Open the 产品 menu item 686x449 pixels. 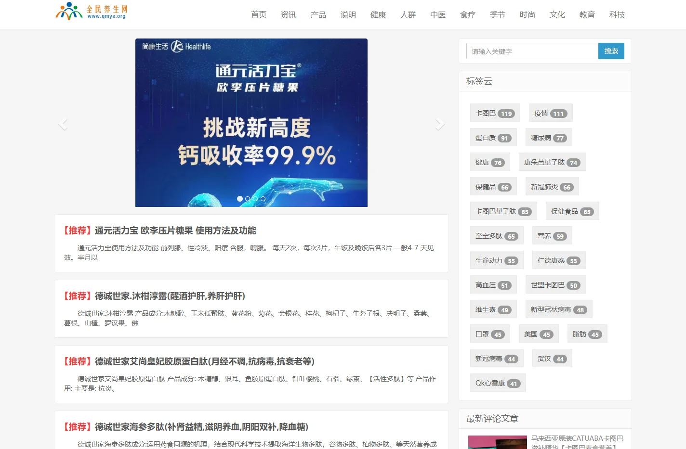pyautogui.click(x=318, y=15)
